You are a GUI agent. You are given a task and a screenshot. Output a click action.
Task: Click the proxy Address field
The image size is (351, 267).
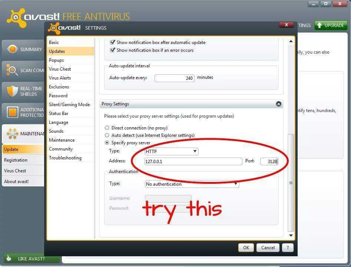pos(193,161)
